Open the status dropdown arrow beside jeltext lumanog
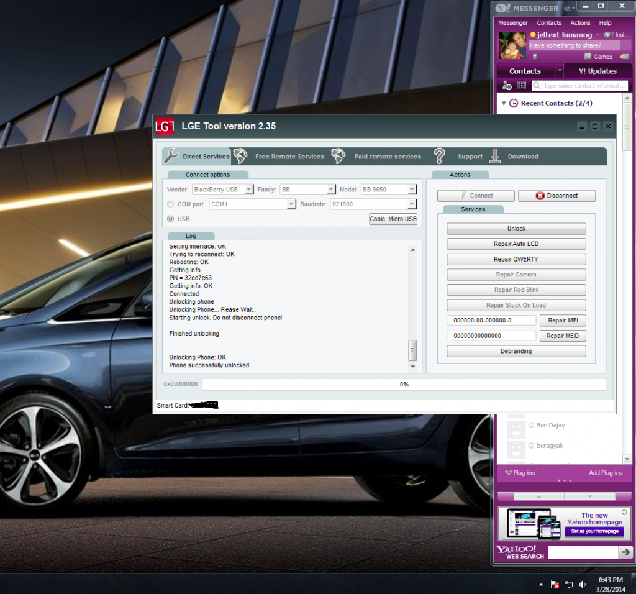636x594 pixels. 597,35
